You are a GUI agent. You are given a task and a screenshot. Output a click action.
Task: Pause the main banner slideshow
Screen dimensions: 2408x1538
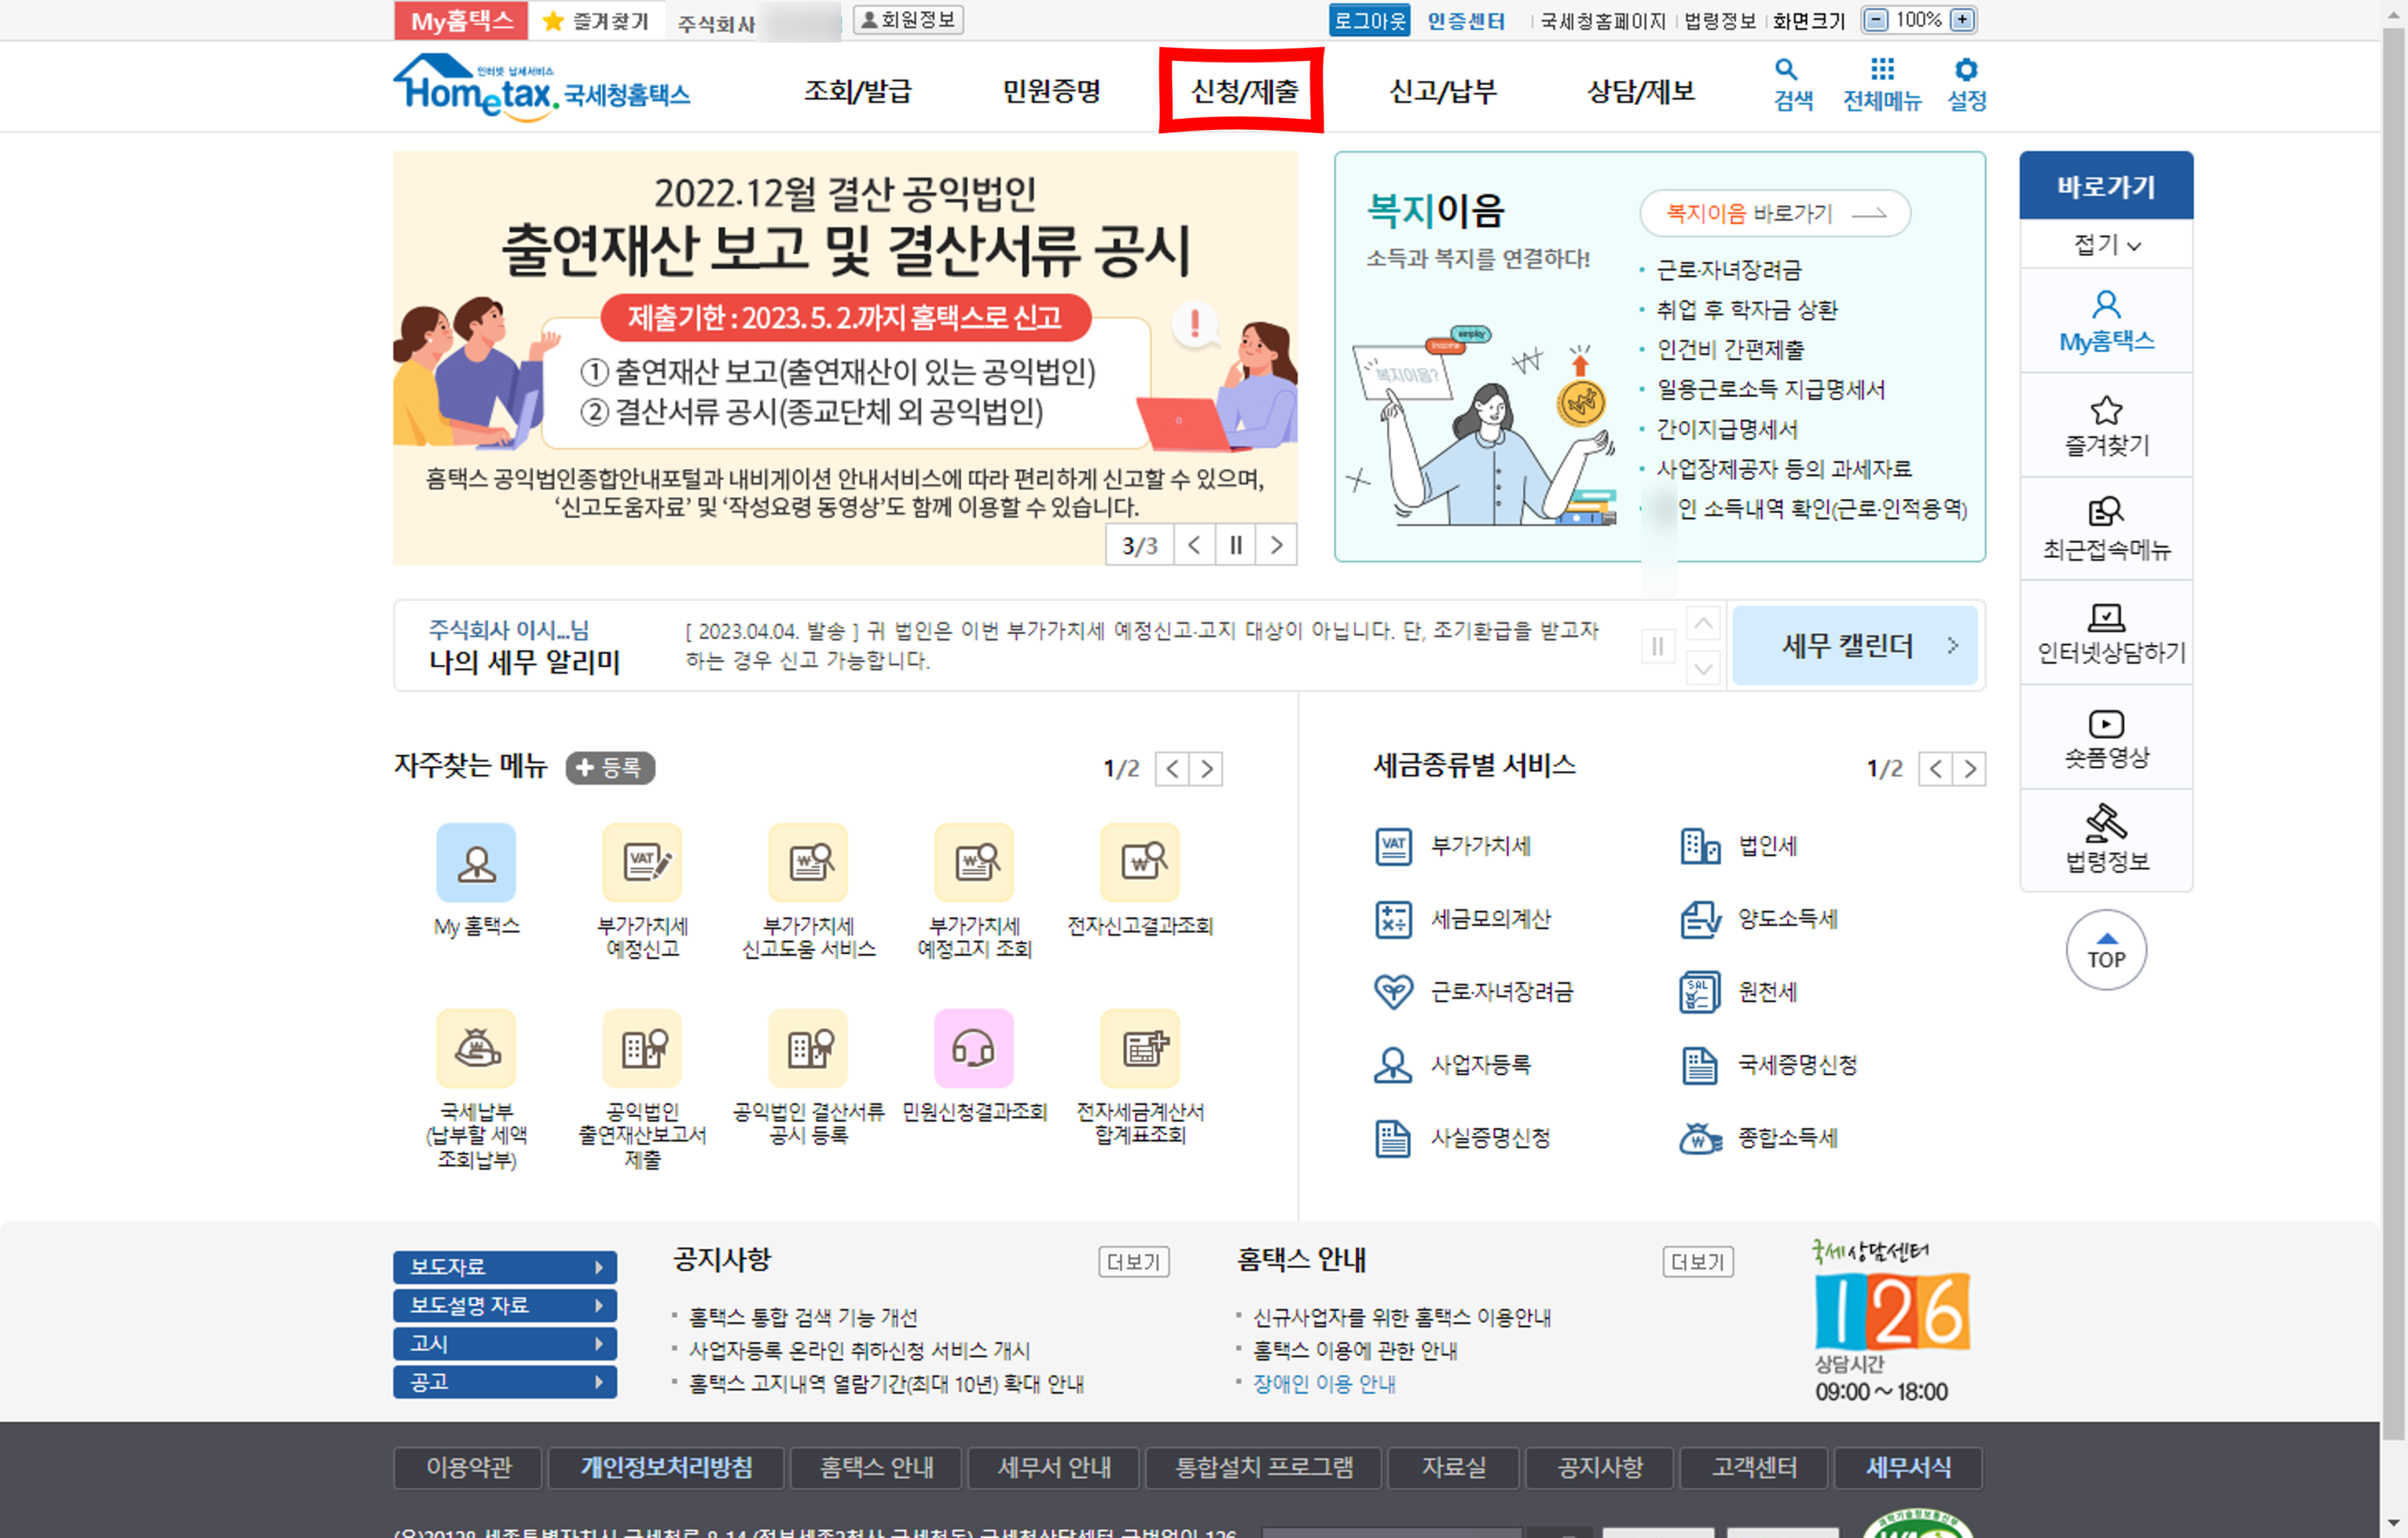click(x=1235, y=546)
